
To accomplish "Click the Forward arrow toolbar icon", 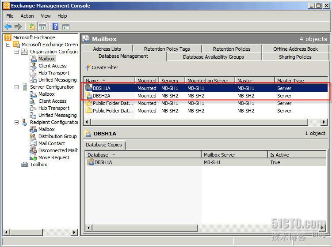I will click(x=18, y=27).
